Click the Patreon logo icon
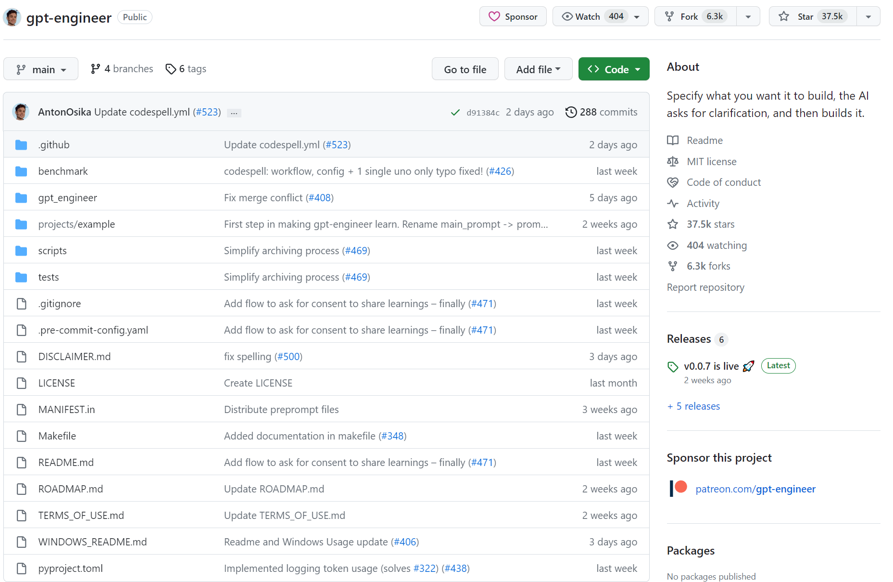The image size is (893, 582). [679, 489]
